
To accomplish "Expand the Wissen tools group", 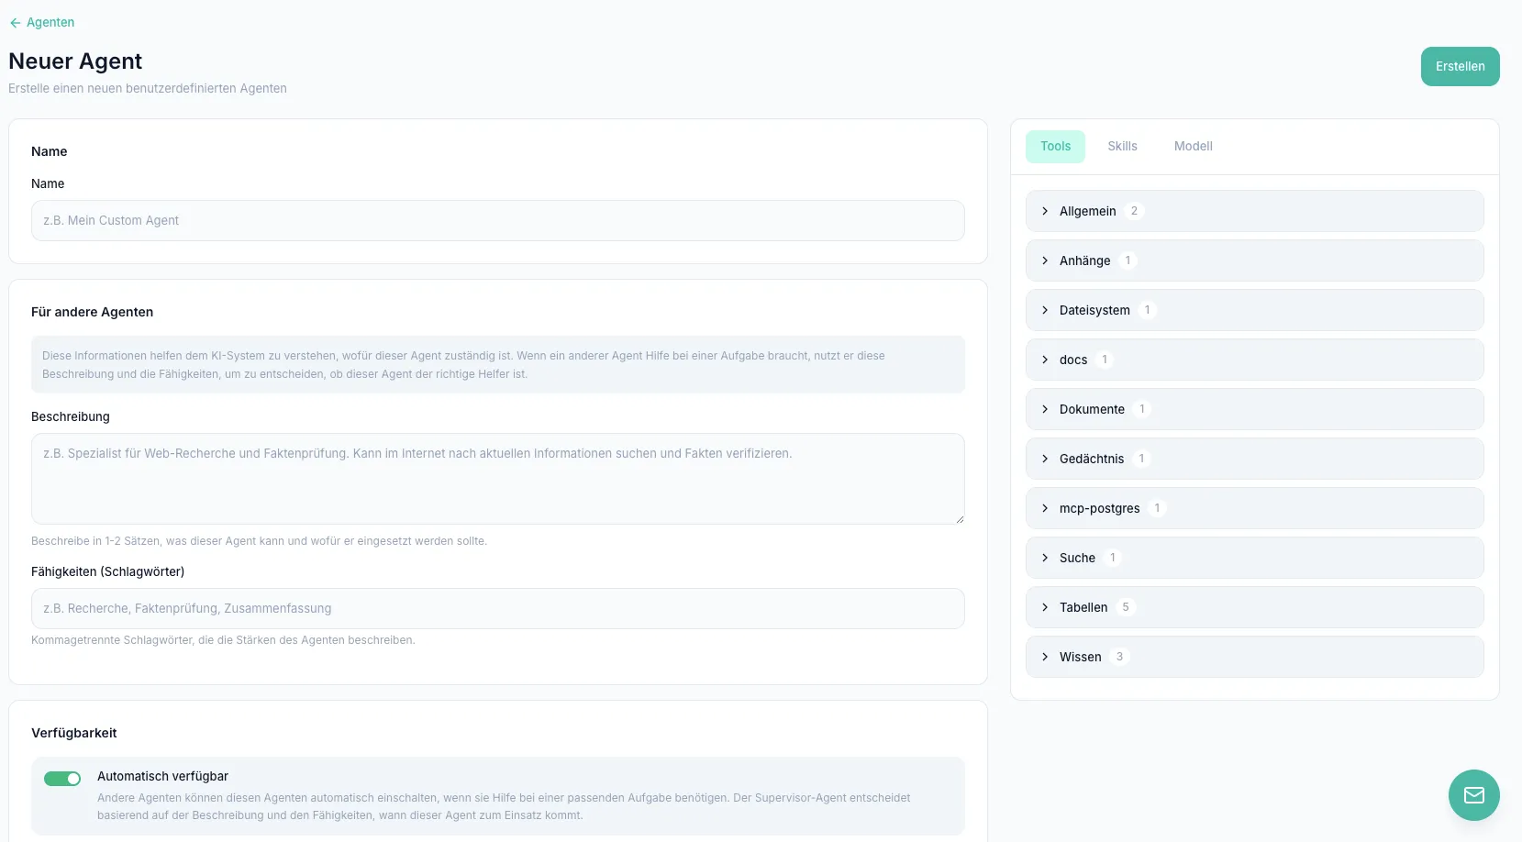I will click(1254, 657).
